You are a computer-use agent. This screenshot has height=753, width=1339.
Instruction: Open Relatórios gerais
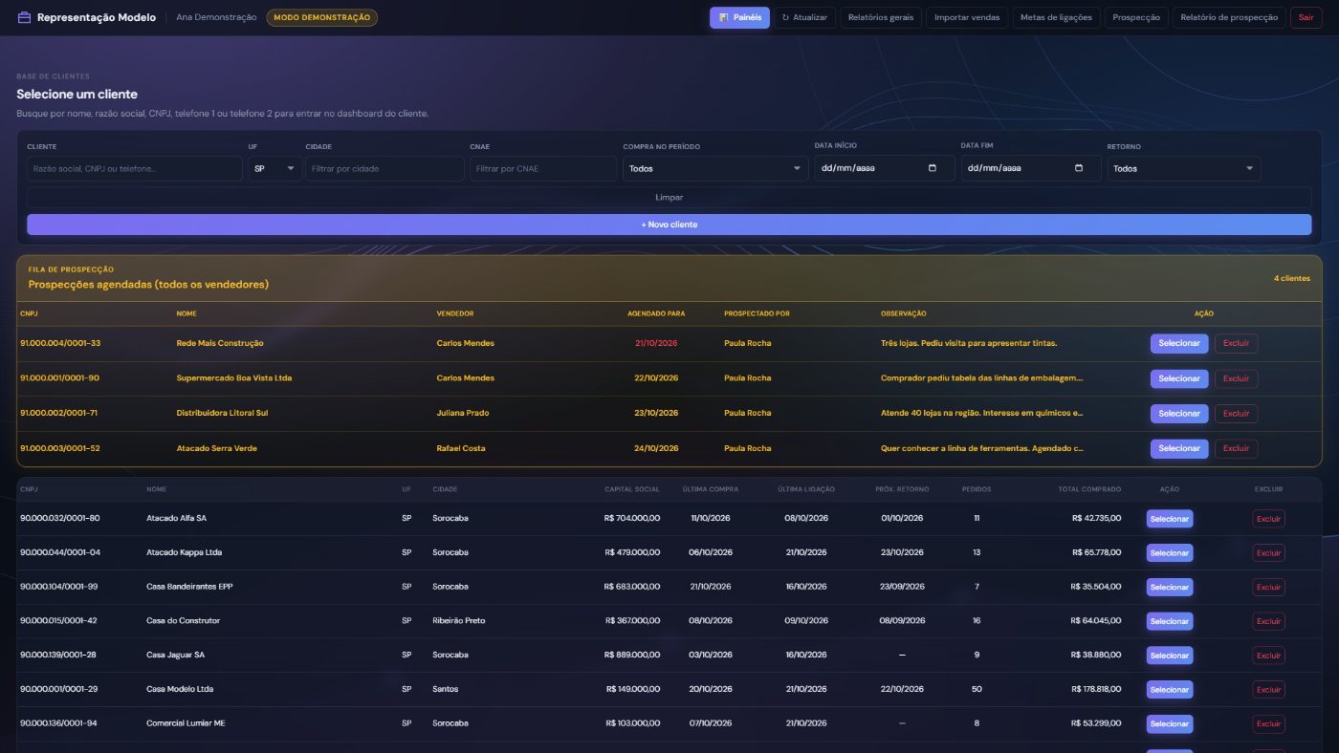click(x=881, y=17)
